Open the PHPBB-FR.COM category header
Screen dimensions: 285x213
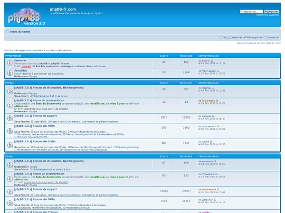[13, 56]
